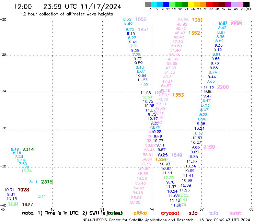
Task: Click the 64.87 wave height reading
Action: (166, 86)
